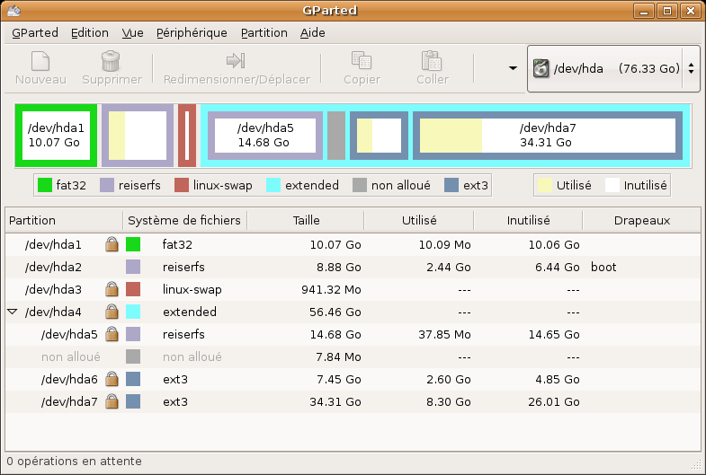Screen dimensions: 706x475
Task: Click the Inutilisé column header
Action: click(528, 220)
